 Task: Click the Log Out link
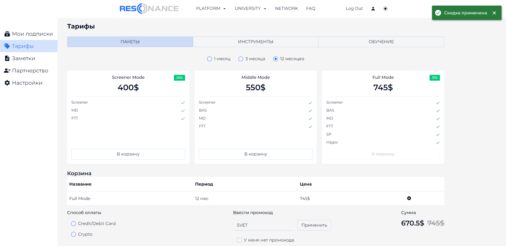[x=354, y=9]
